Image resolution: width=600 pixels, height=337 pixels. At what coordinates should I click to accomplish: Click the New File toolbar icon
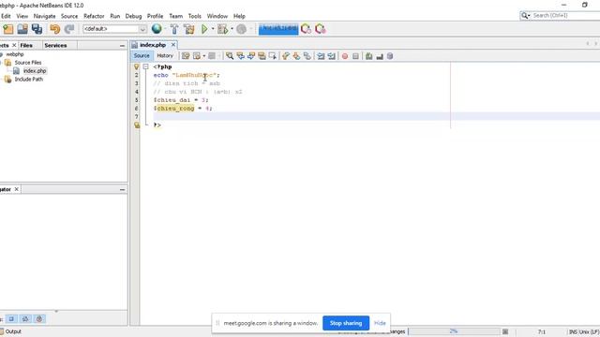7,29
